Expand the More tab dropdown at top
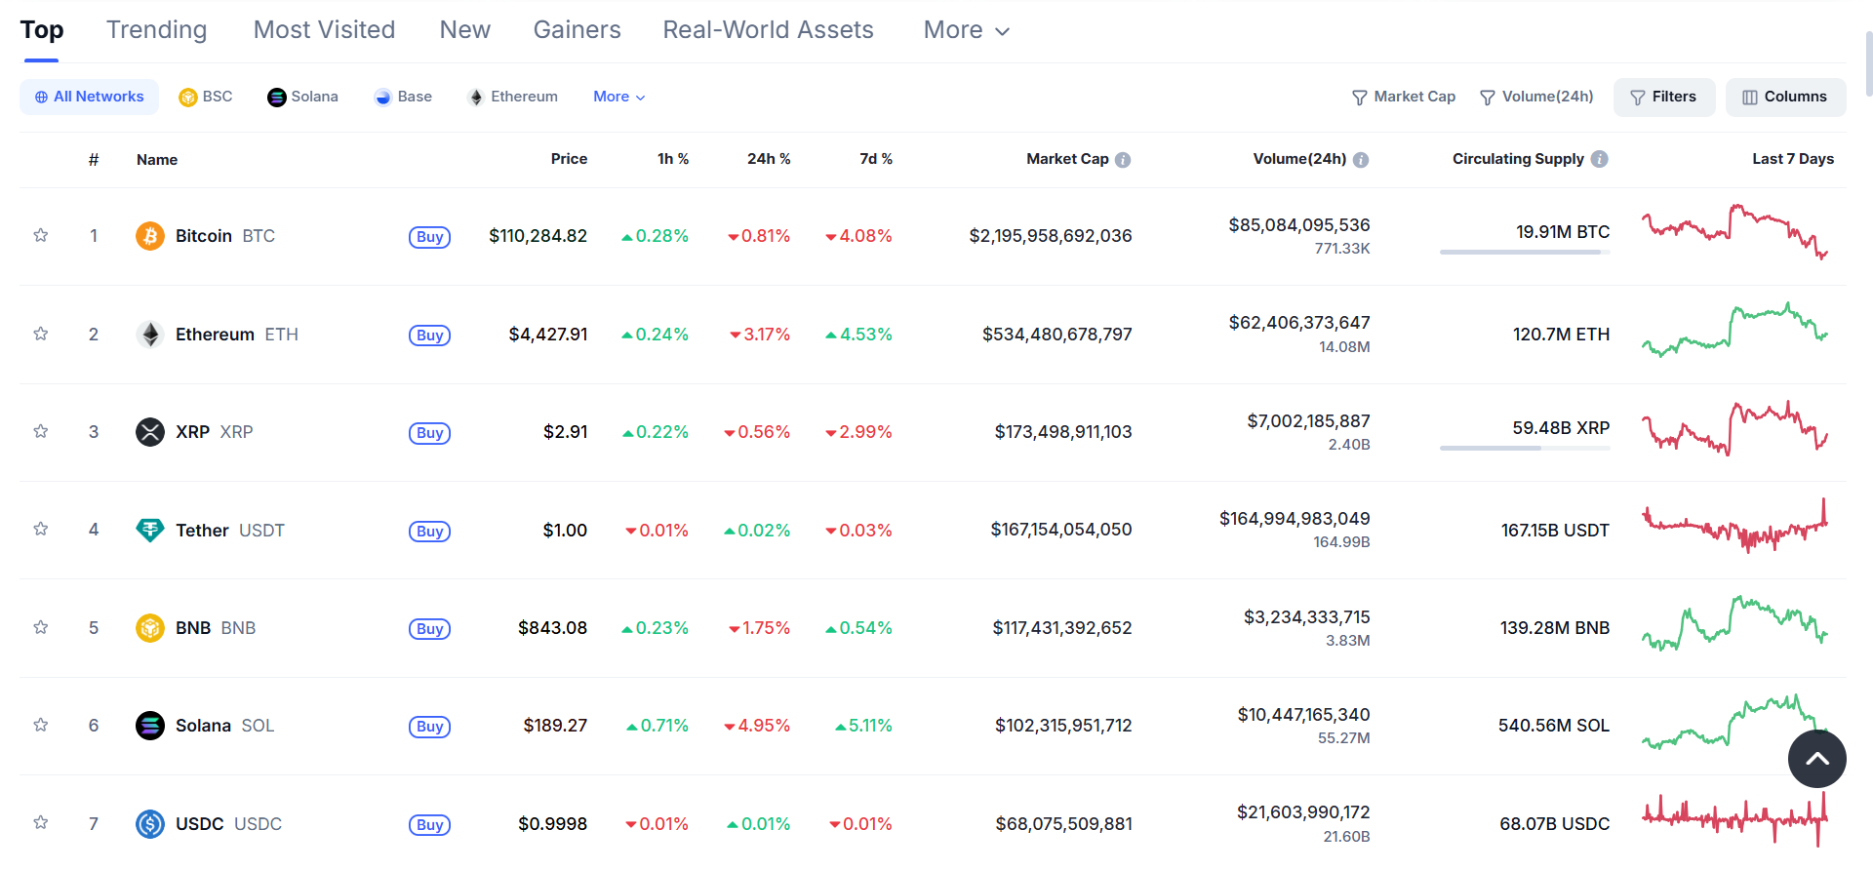 966,30
